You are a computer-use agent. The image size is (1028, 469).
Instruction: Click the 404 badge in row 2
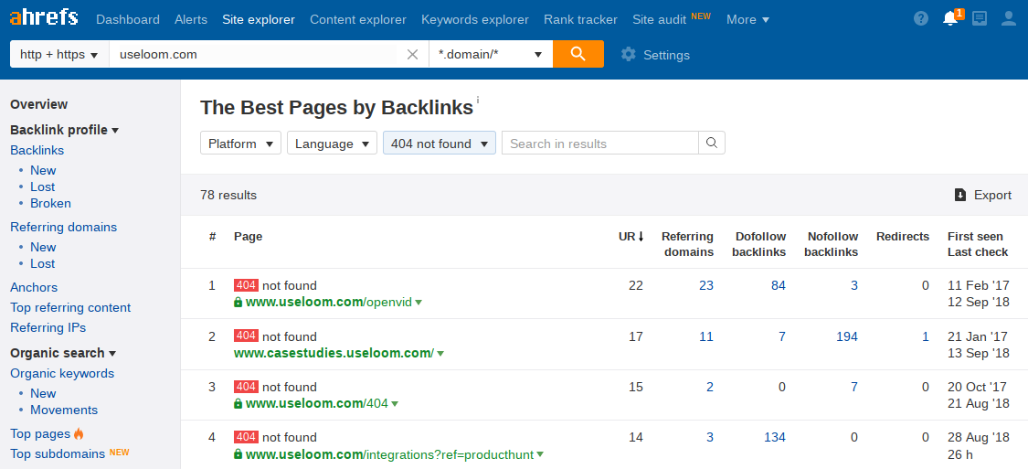coord(246,336)
